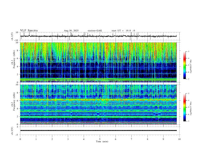Screen dimensions: 202x156
Task: Click inside the ch.2 spectrogram panel
Action: [x=98, y=105]
